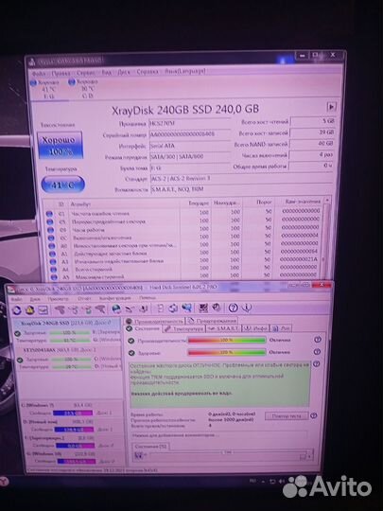
Task: Click the globe icon in Sentinel toolbar
Action: (x=116, y=308)
